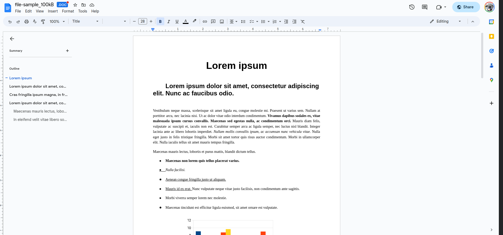Open Google Calendar side panel
The height and width of the screenshot is (235, 503).
pos(492,22)
